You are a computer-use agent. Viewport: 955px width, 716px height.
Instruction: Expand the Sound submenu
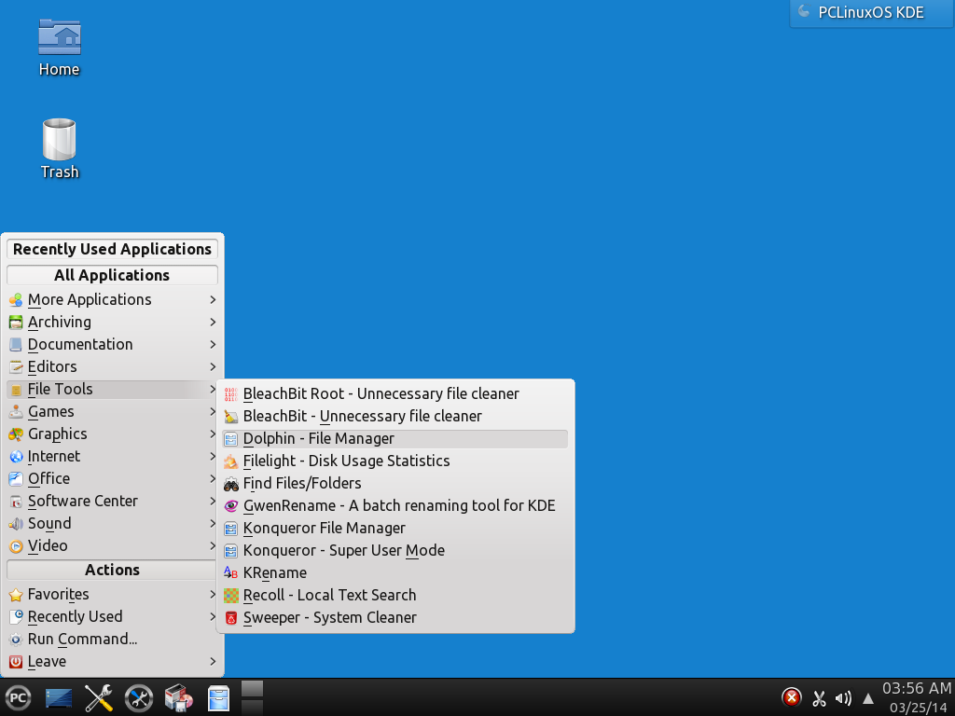pyautogui.click(x=113, y=524)
